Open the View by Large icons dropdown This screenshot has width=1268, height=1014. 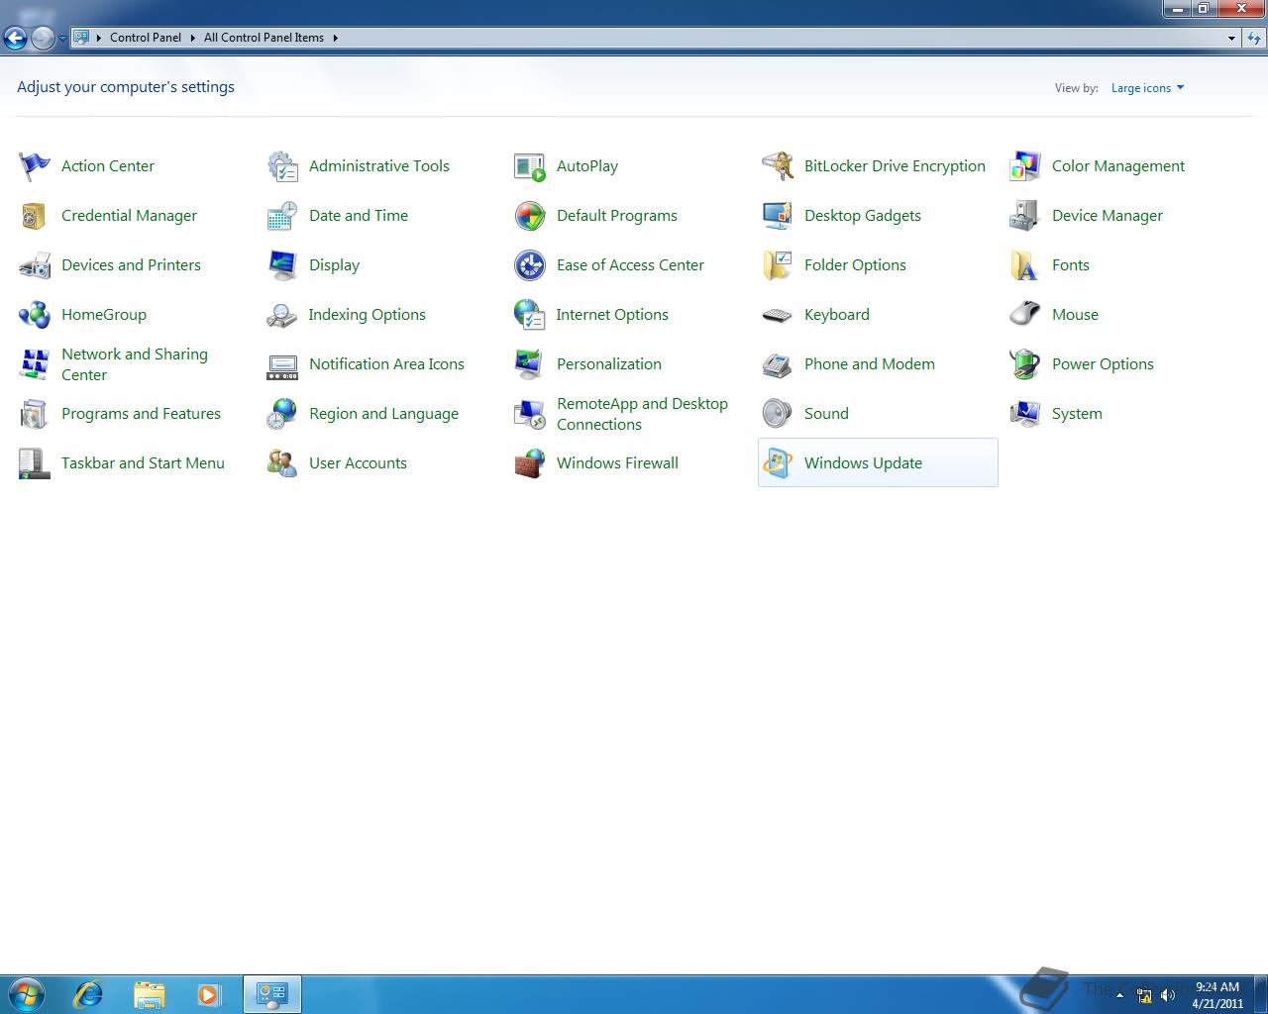(x=1147, y=88)
